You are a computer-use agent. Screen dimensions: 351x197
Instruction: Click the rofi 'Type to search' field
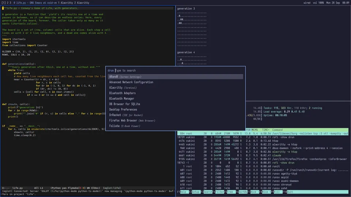point(179,70)
